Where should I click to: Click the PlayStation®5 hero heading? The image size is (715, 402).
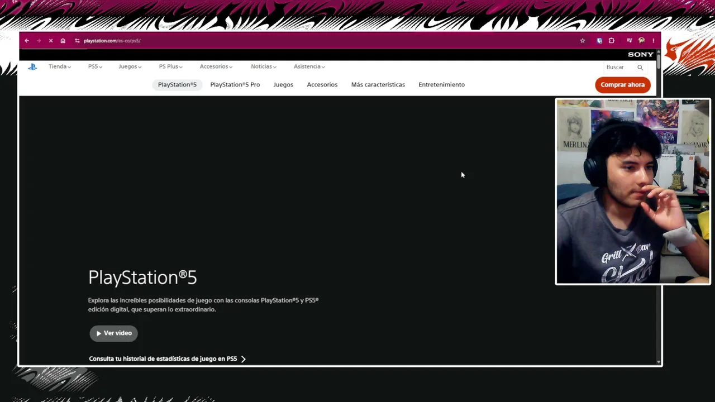coord(142,277)
